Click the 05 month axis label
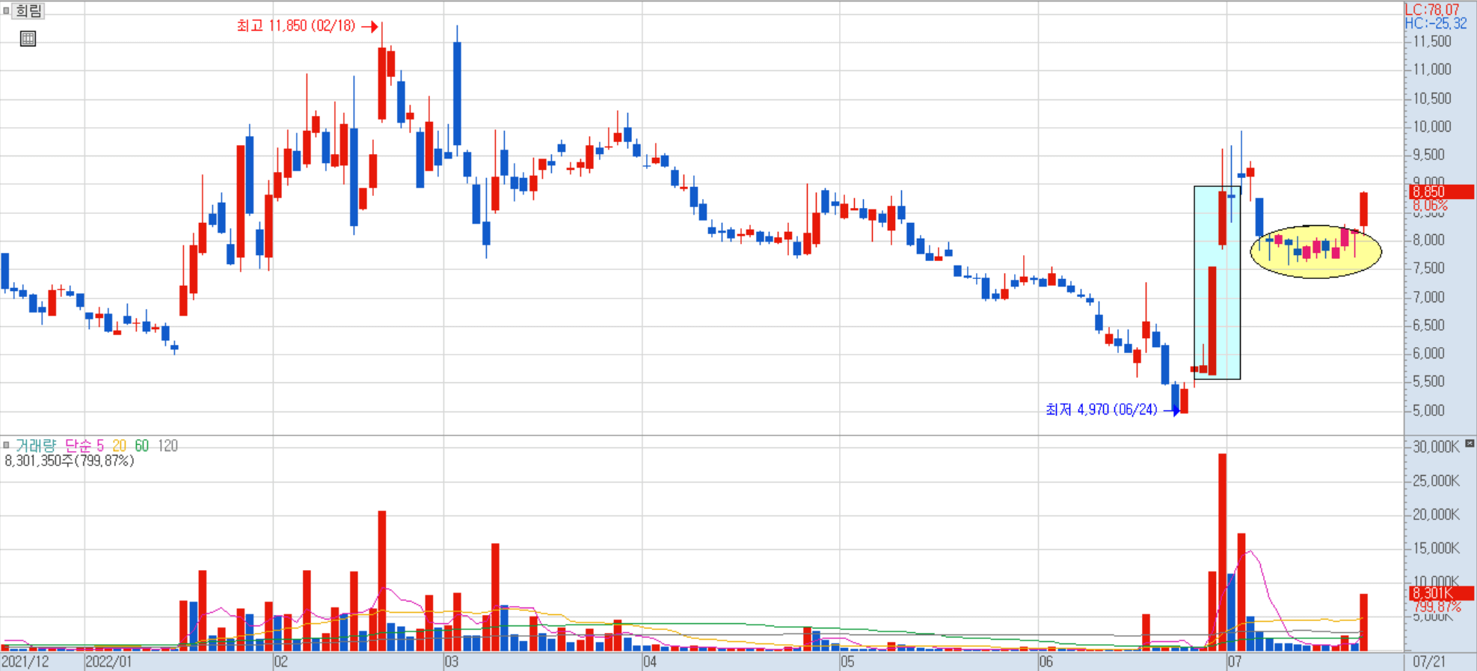 (847, 662)
